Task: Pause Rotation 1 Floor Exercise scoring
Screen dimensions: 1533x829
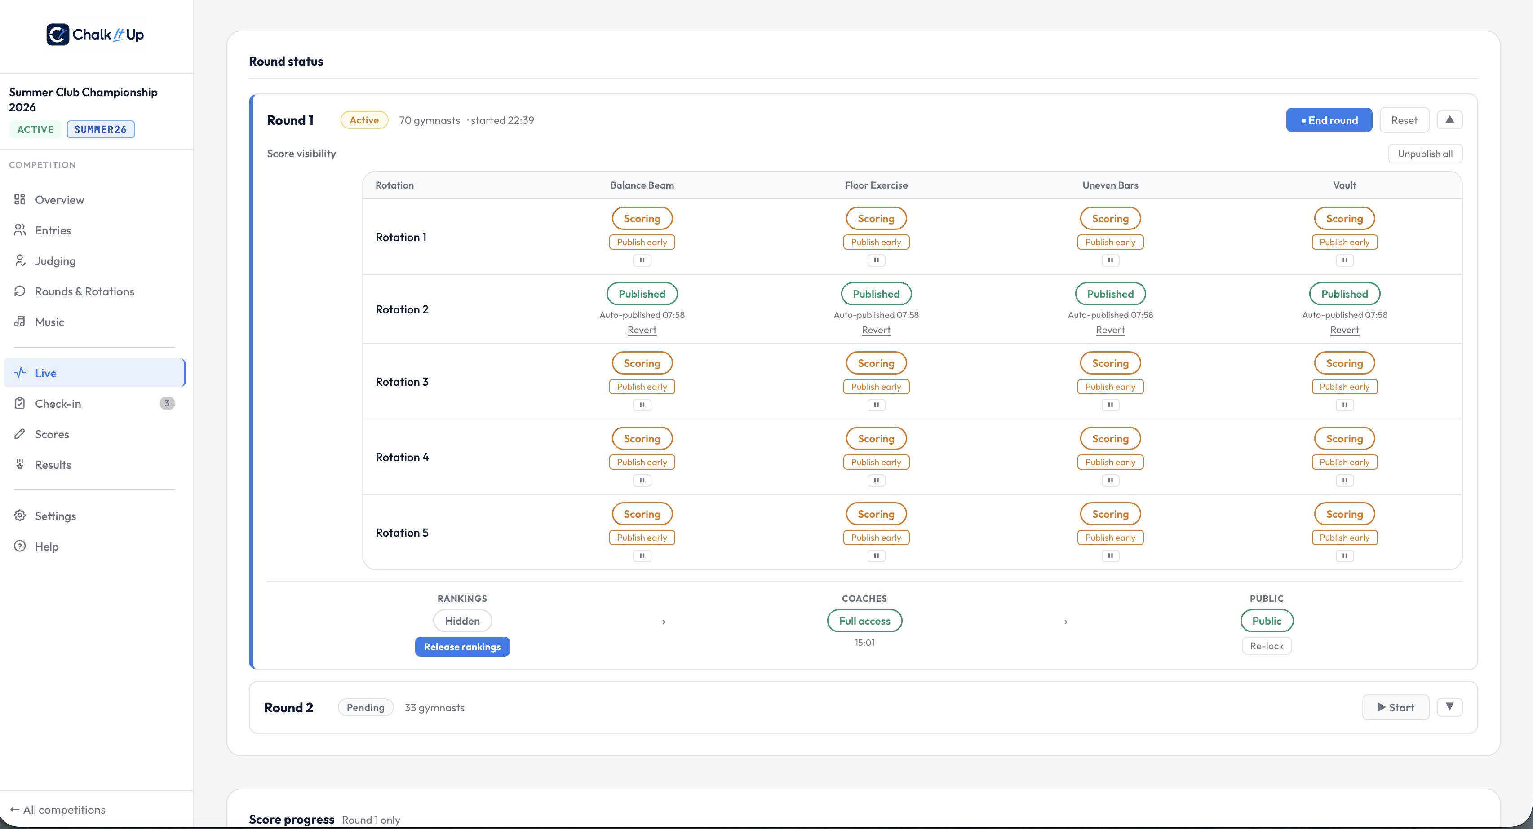Action: click(x=876, y=260)
